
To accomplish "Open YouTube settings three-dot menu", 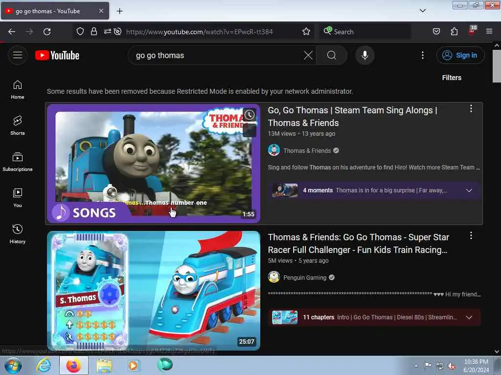I will 422,55.
